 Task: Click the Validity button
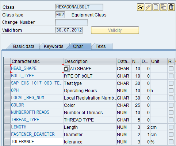pyautogui.click(x=115, y=30)
